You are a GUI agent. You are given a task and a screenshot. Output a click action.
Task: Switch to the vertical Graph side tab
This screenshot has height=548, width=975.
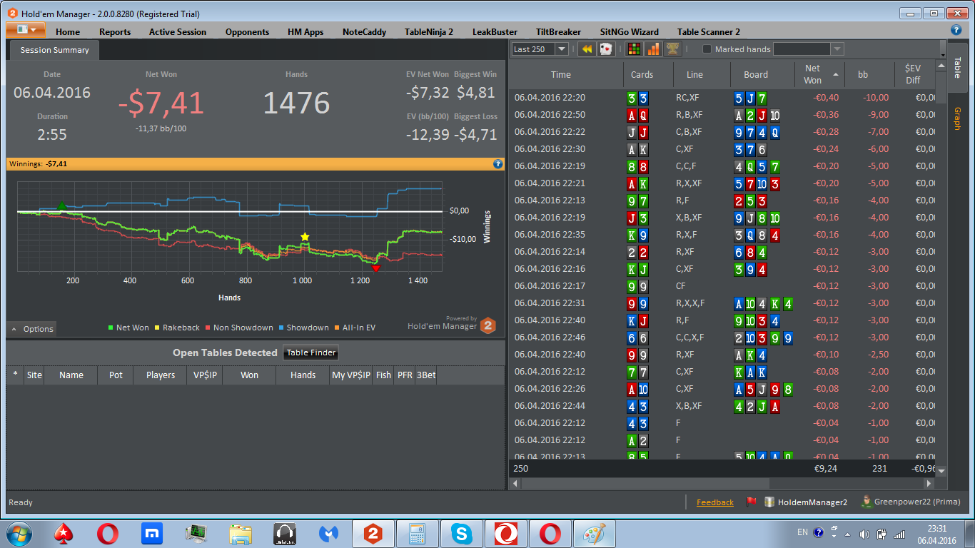tap(956, 118)
